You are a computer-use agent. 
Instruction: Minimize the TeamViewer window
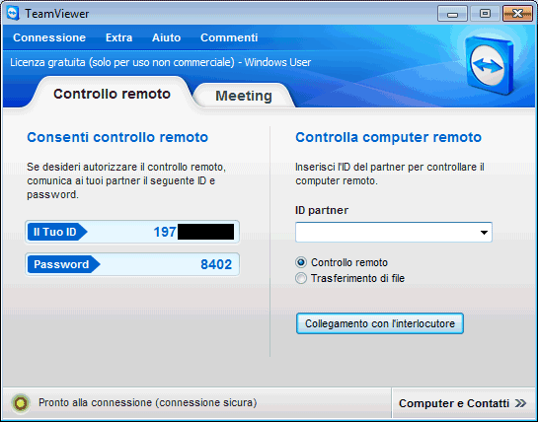pyautogui.click(x=452, y=14)
